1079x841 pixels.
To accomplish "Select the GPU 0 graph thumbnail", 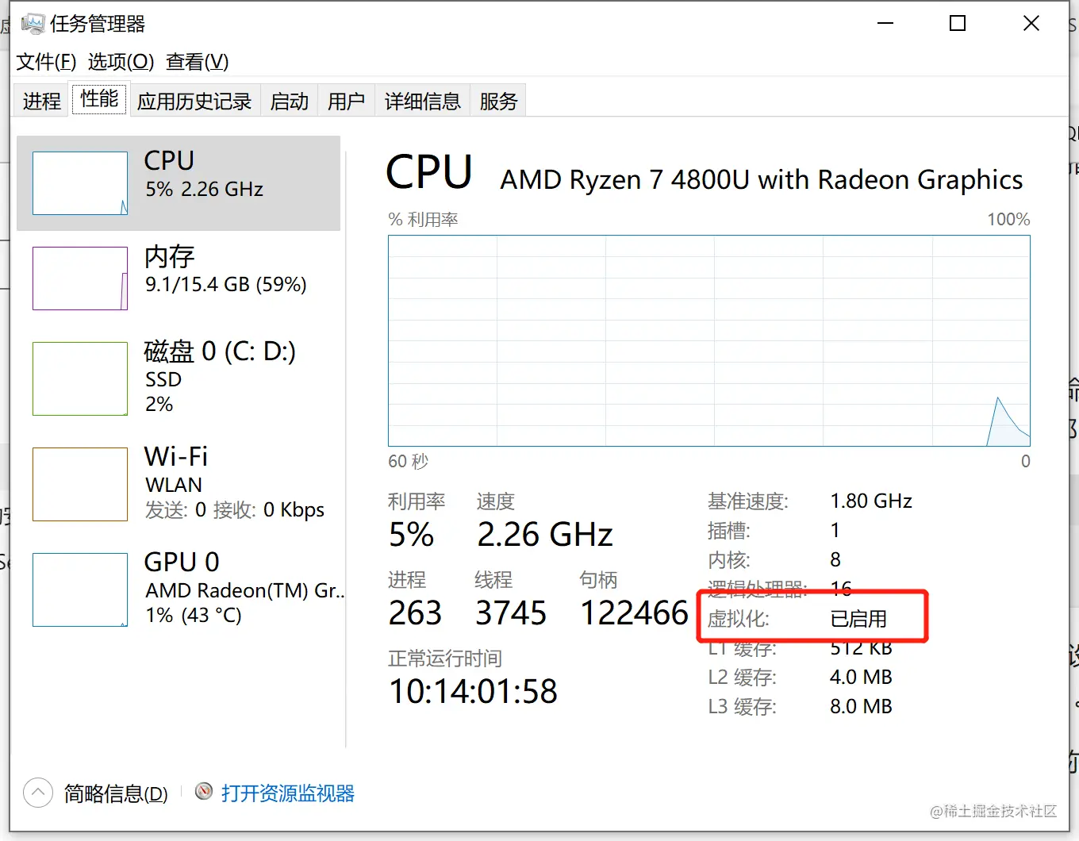I will pyautogui.click(x=80, y=589).
